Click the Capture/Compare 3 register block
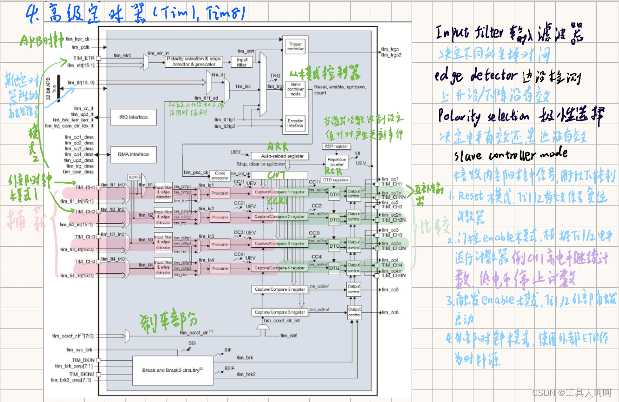Screen dimensions: 619x402 pyautogui.click(x=280, y=243)
